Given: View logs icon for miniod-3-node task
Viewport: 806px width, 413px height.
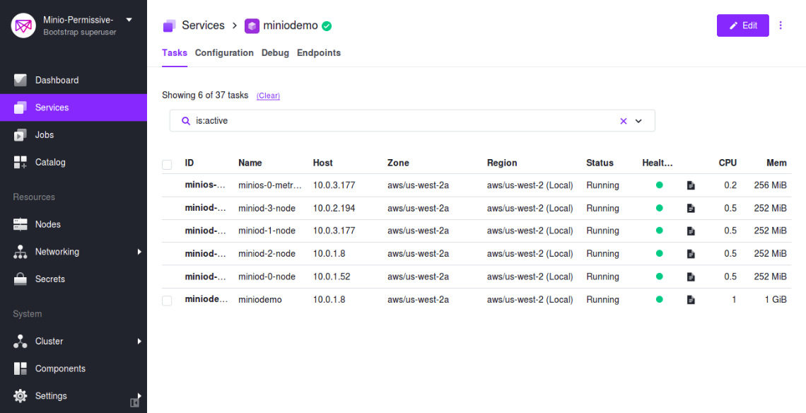Looking at the screenshot, I should point(691,209).
